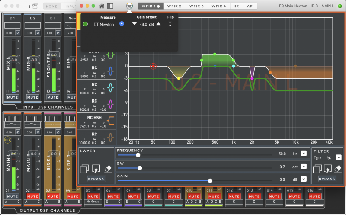This screenshot has width=346, height=215.
Task: Click the home icon in EQ window
Action: click(102, 6)
